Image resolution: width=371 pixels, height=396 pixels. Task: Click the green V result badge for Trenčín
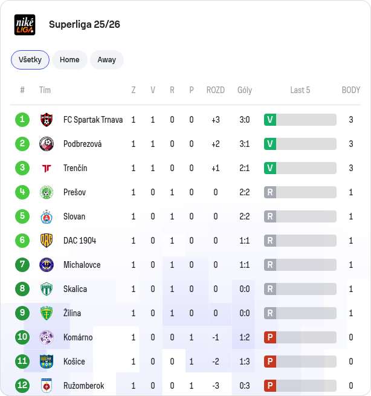(270, 168)
